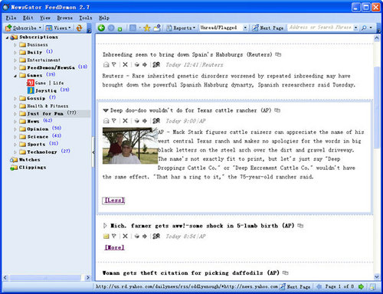The height and width of the screenshot is (294, 383).
Task: Open the Tools menu
Action: [86, 18]
